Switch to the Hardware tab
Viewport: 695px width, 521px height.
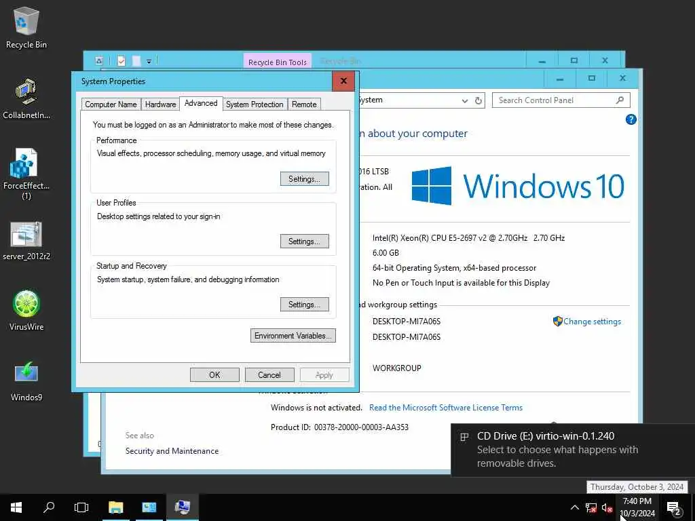coord(160,104)
